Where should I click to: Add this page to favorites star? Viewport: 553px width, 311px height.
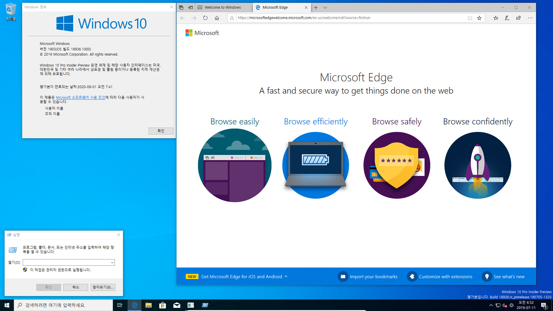[x=479, y=18]
